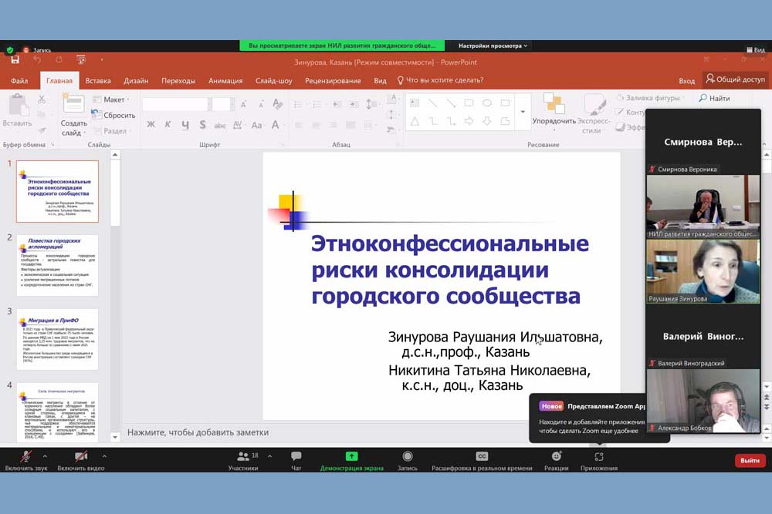Expand the view settings dropdown

point(493,45)
